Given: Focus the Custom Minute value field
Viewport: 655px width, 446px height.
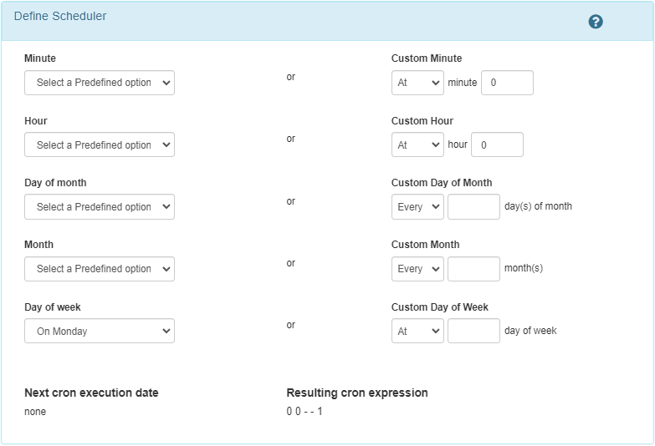Looking at the screenshot, I should click(x=507, y=83).
